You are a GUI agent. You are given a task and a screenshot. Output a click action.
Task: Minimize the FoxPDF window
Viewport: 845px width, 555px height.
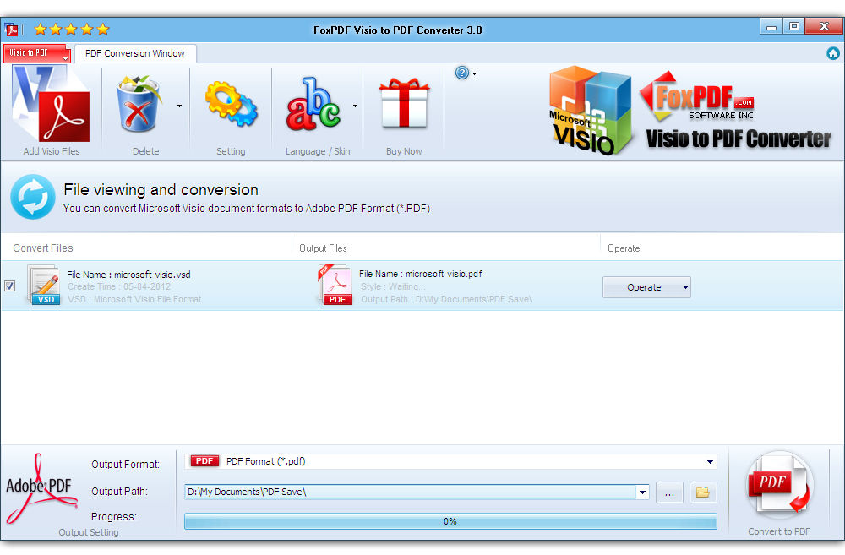pos(771,26)
